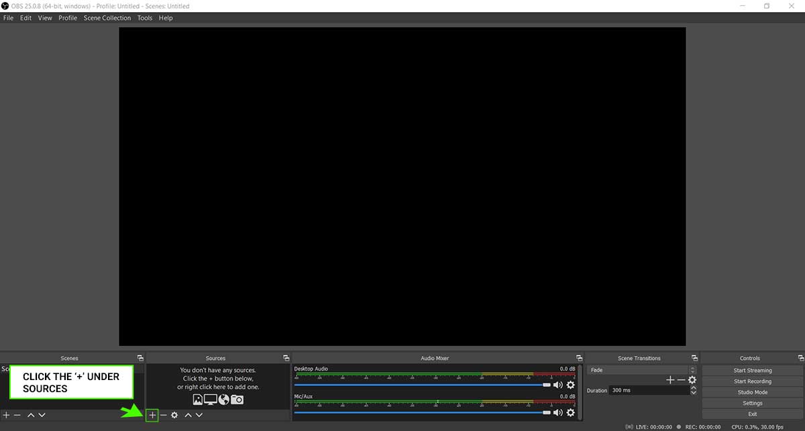Open the Fade transition dropdown
805x431 pixels.
tap(642, 370)
